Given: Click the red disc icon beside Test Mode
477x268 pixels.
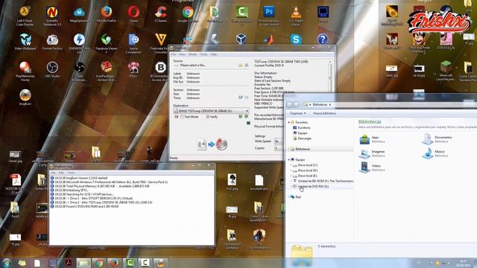Looking at the screenshot, I should (176, 117).
